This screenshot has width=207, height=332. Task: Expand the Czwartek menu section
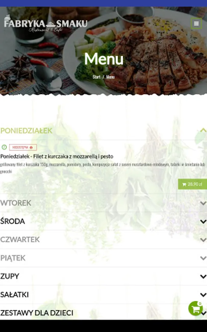pyautogui.click(x=103, y=239)
